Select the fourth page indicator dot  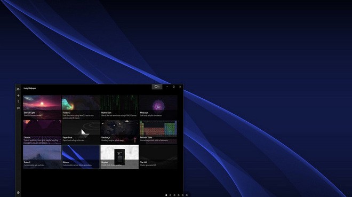179,195
